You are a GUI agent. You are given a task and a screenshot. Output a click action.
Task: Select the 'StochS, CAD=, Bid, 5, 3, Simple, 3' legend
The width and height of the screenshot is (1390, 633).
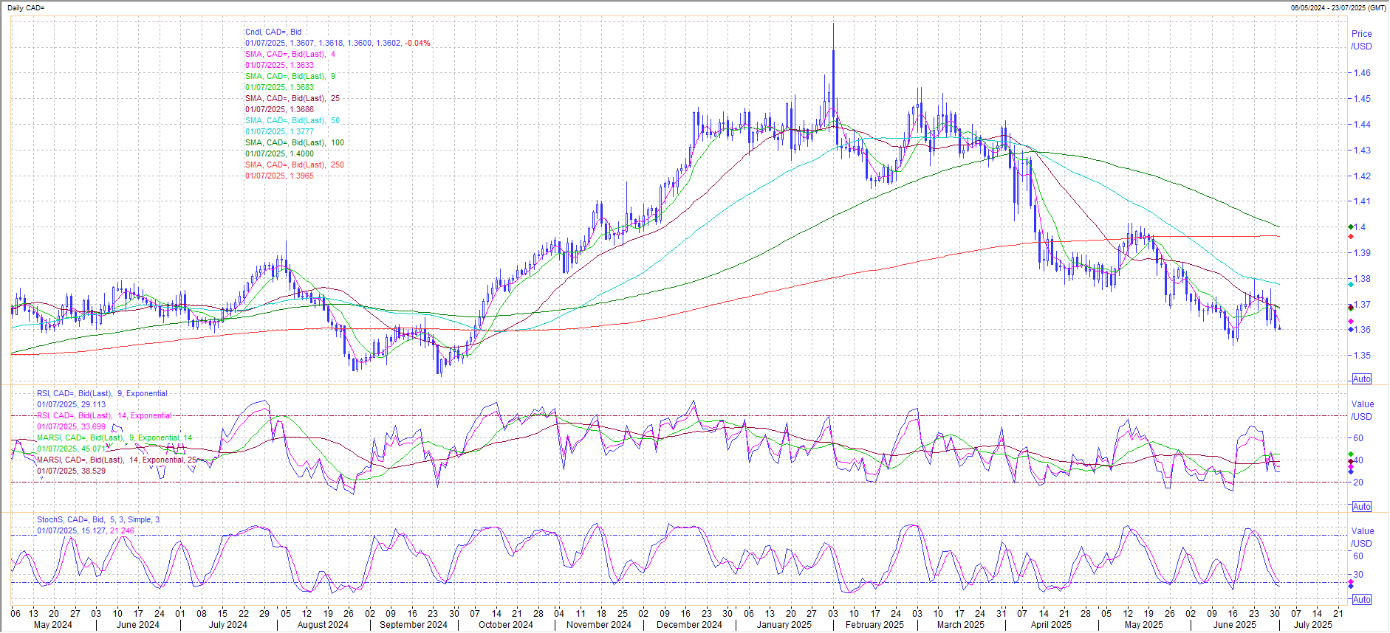(98, 519)
